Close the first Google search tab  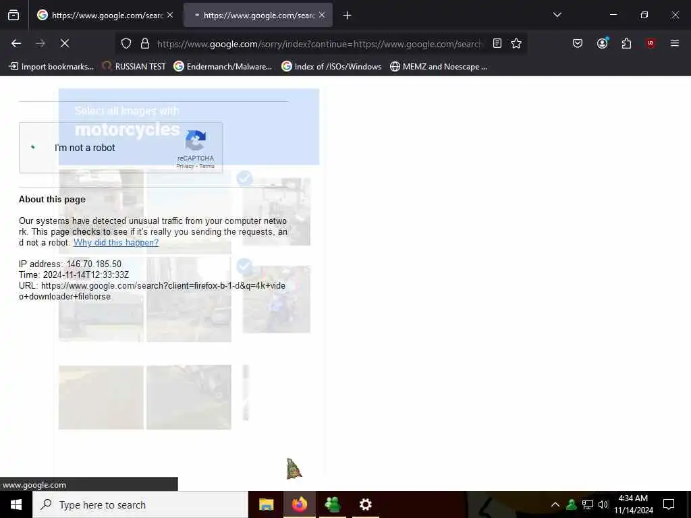click(x=170, y=15)
